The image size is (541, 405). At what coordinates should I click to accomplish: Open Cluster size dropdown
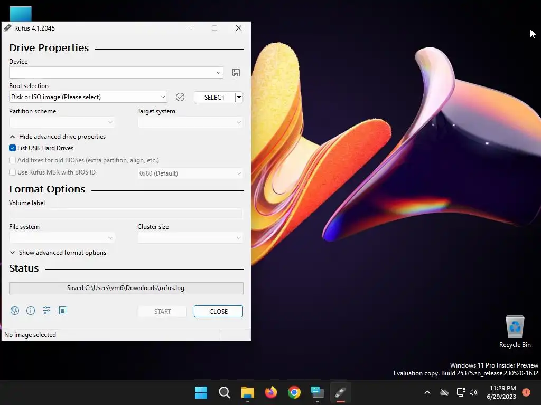pyautogui.click(x=190, y=238)
